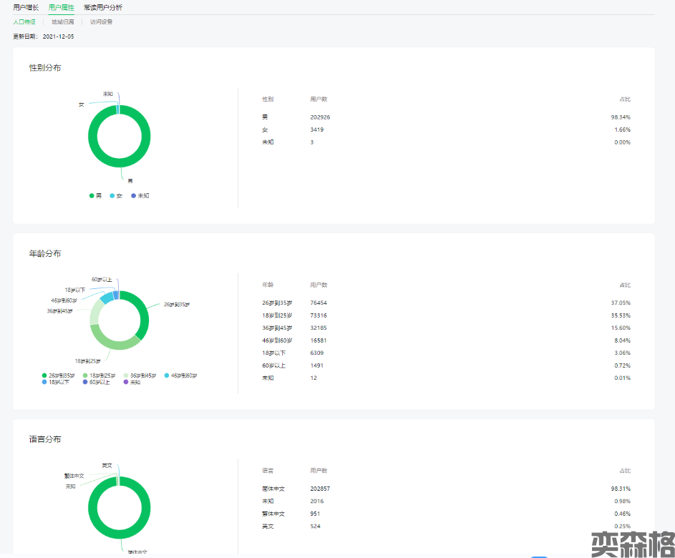Select the 用户属性 tab
The image size is (675, 558).
tap(61, 7)
